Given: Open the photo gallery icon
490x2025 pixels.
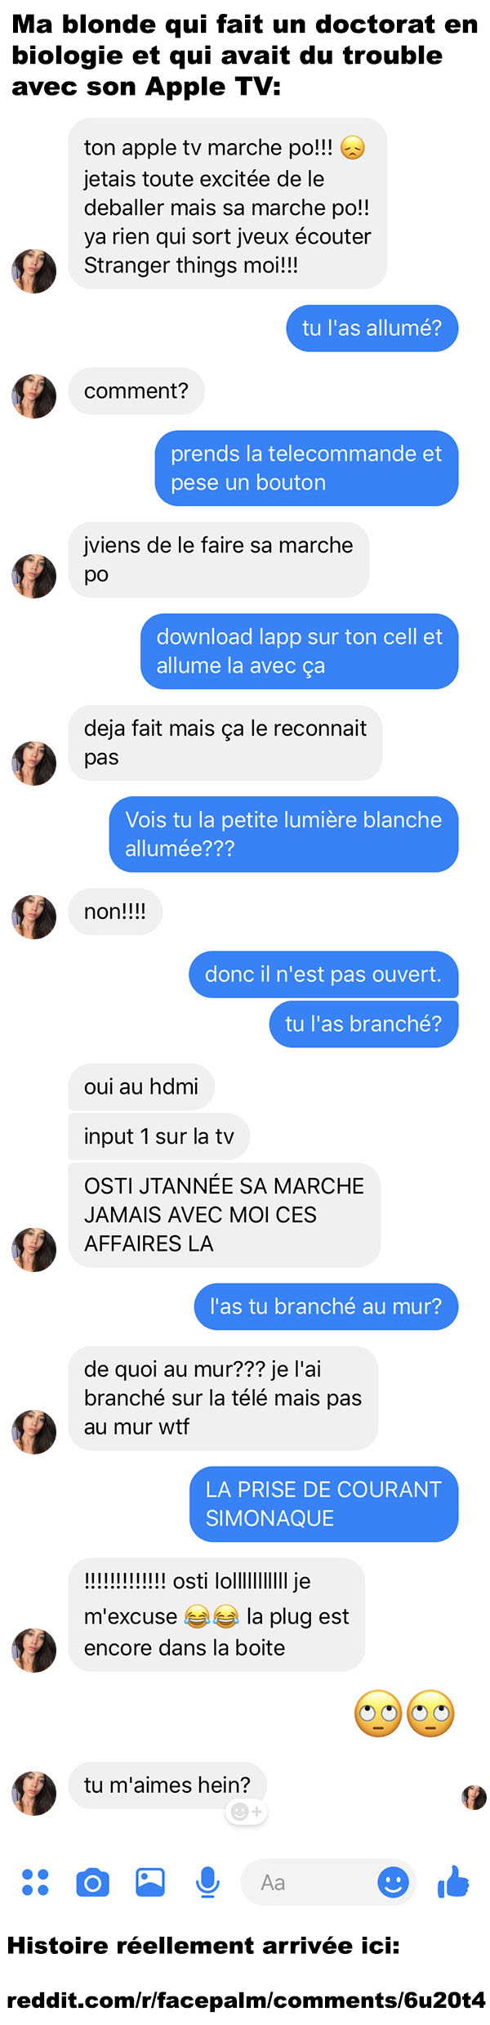Looking at the screenshot, I should (x=150, y=1882).
